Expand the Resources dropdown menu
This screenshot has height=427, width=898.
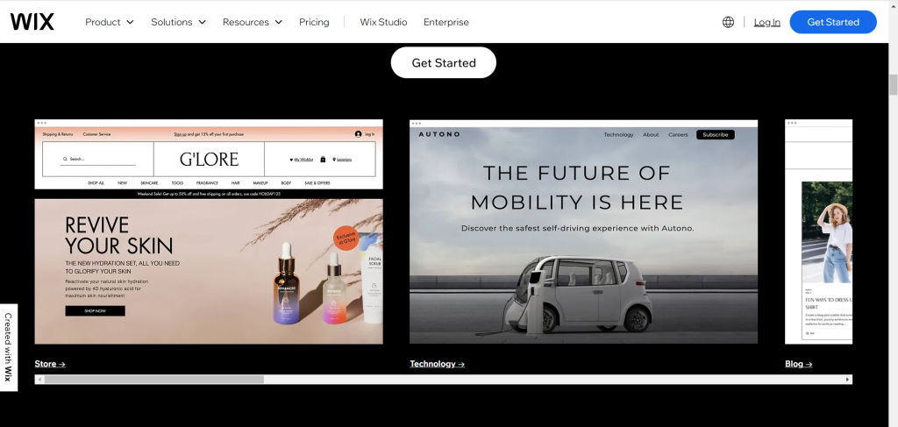(x=253, y=22)
